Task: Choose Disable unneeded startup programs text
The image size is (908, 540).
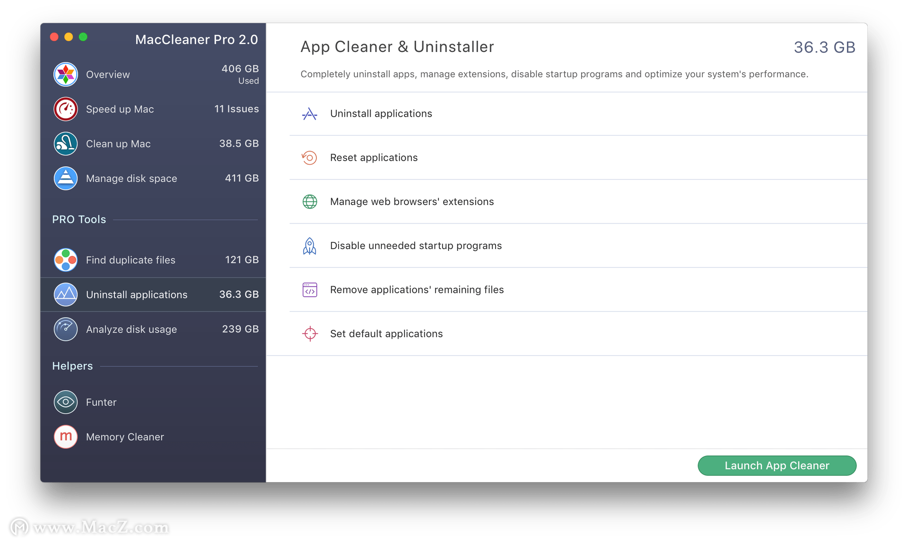Action: tap(416, 246)
